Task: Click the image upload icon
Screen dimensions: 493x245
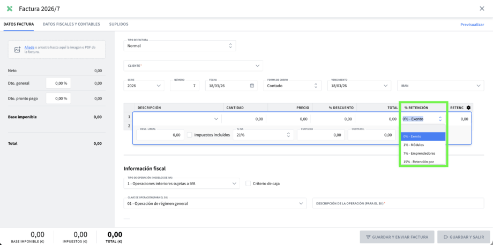Action: click(17, 50)
